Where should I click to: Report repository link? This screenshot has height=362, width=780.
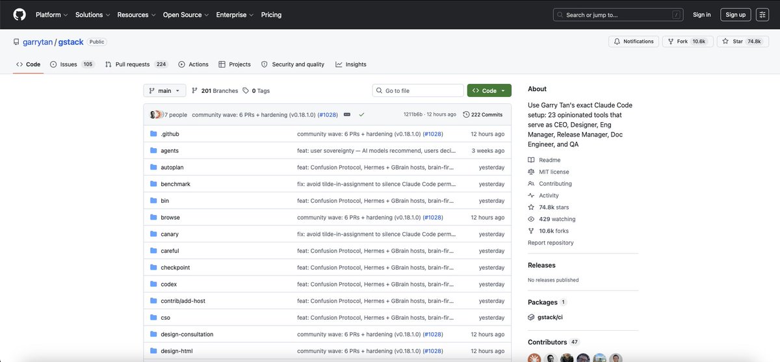[551, 243]
